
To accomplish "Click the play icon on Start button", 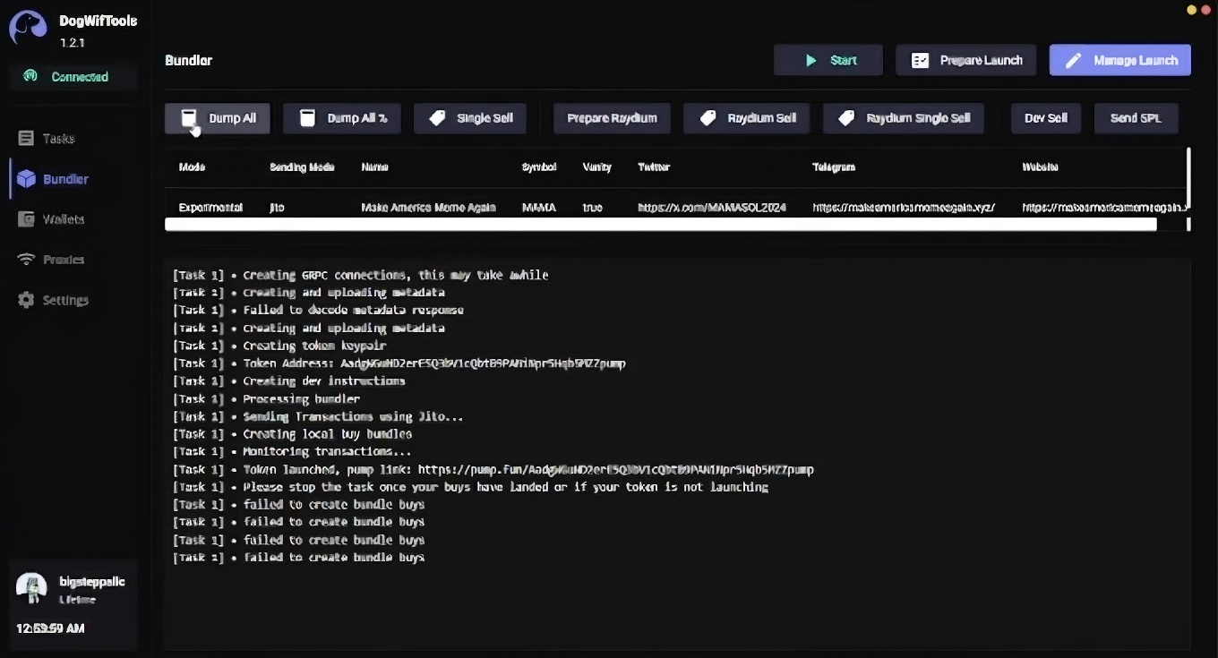I will coord(811,60).
